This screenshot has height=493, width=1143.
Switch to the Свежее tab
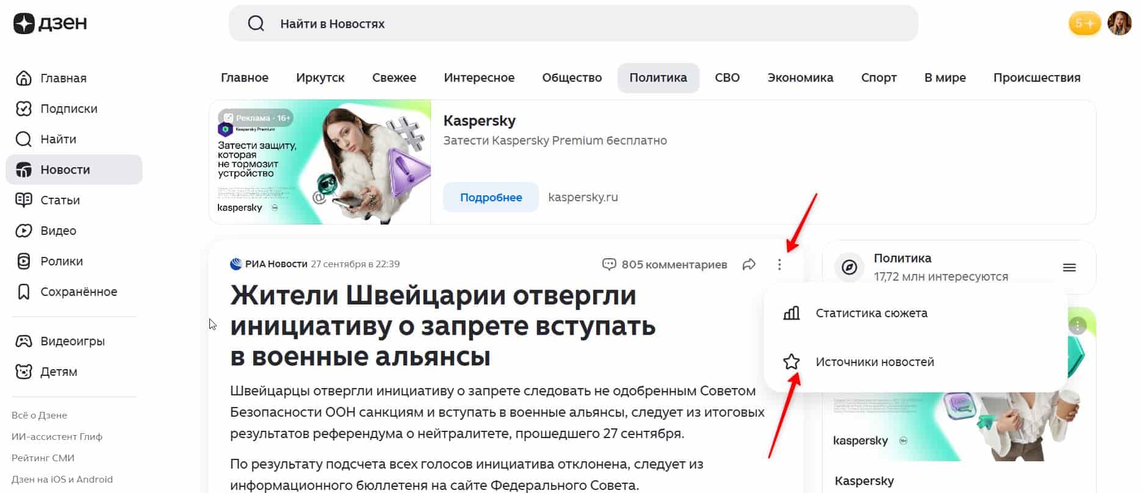pos(394,77)
